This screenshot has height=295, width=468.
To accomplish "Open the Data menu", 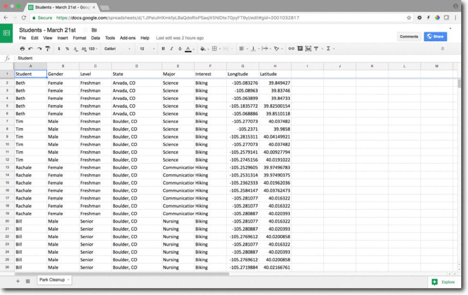I will click(96, 38).
